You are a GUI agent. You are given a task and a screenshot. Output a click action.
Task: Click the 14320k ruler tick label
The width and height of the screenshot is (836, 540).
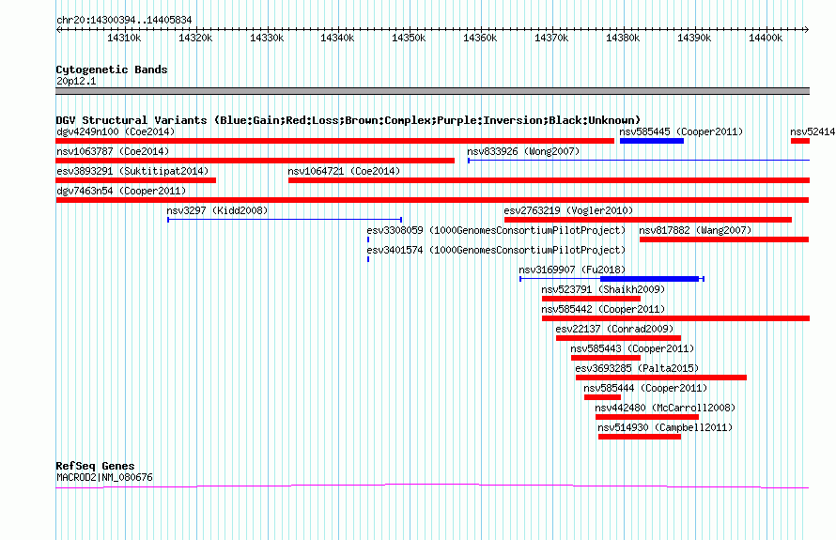(195, 38)
